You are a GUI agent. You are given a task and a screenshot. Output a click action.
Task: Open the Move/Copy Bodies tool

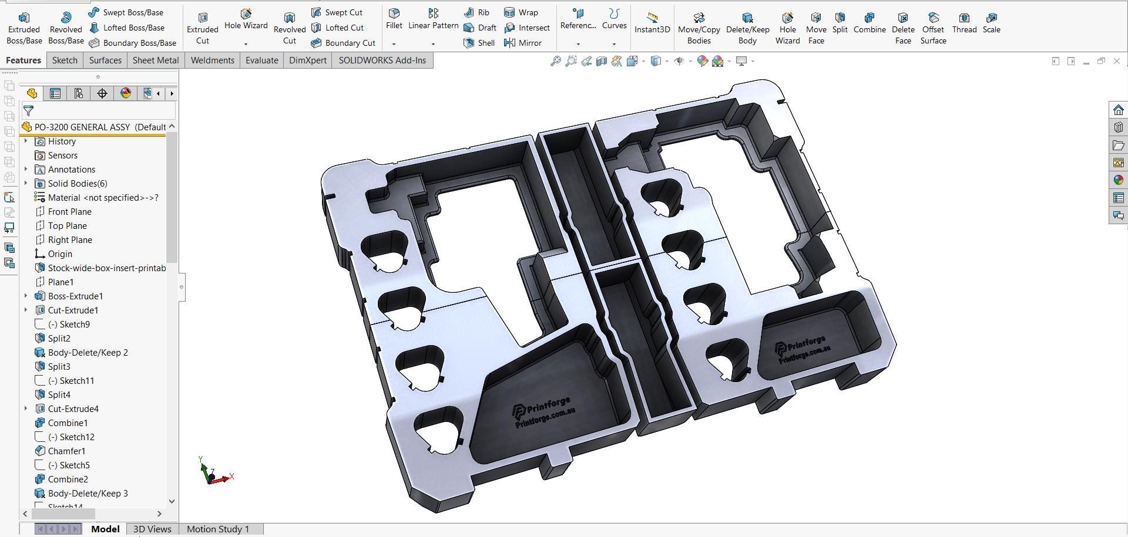[699, 28]
